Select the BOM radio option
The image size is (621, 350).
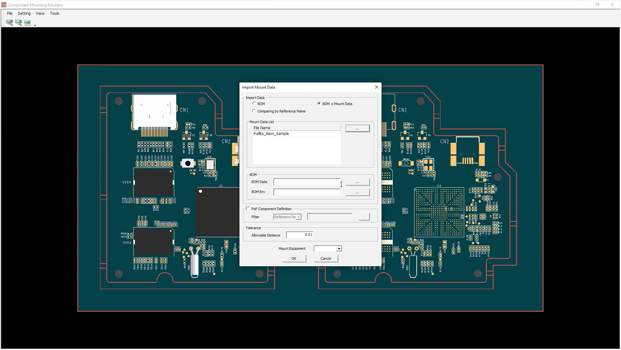[x=254, y=104]
